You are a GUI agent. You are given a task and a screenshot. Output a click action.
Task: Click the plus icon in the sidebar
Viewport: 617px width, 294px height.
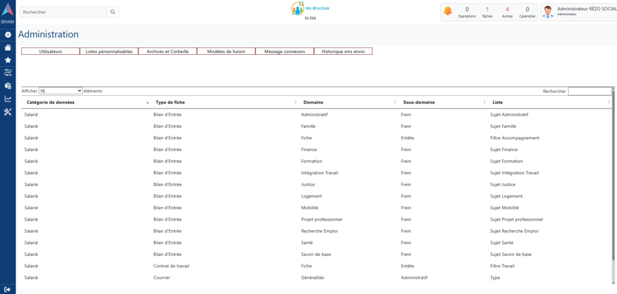click(8, 34)
